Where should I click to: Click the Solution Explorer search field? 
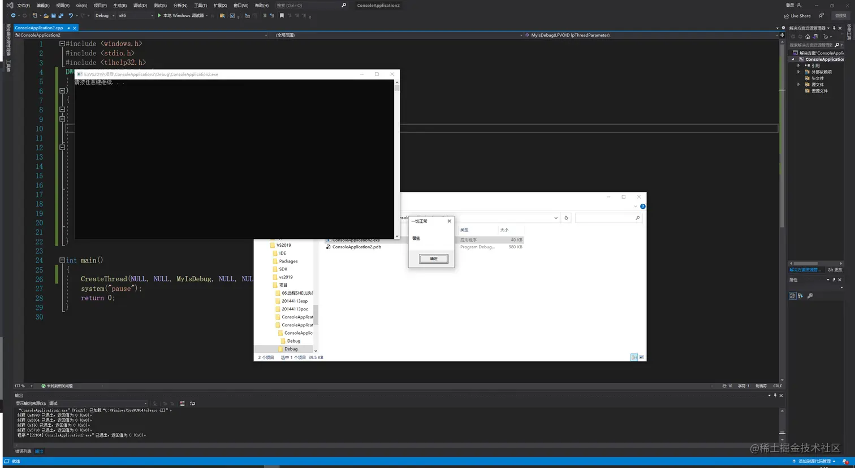(x=811, y=45)
